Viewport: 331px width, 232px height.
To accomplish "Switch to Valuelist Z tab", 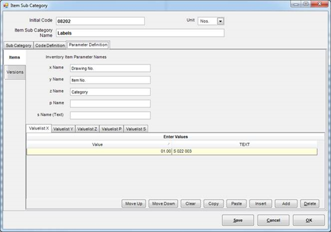I will 87,129.
